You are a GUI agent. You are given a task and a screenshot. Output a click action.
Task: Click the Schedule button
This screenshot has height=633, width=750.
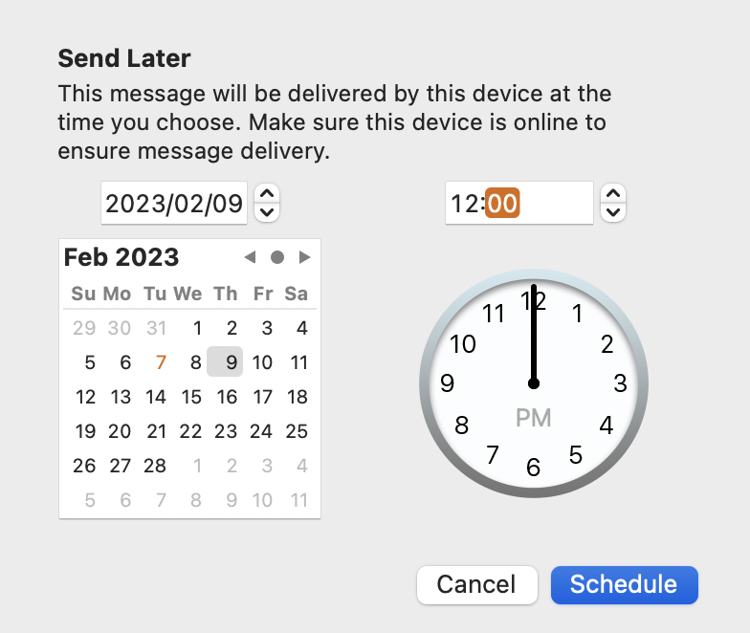click(624, 585)
